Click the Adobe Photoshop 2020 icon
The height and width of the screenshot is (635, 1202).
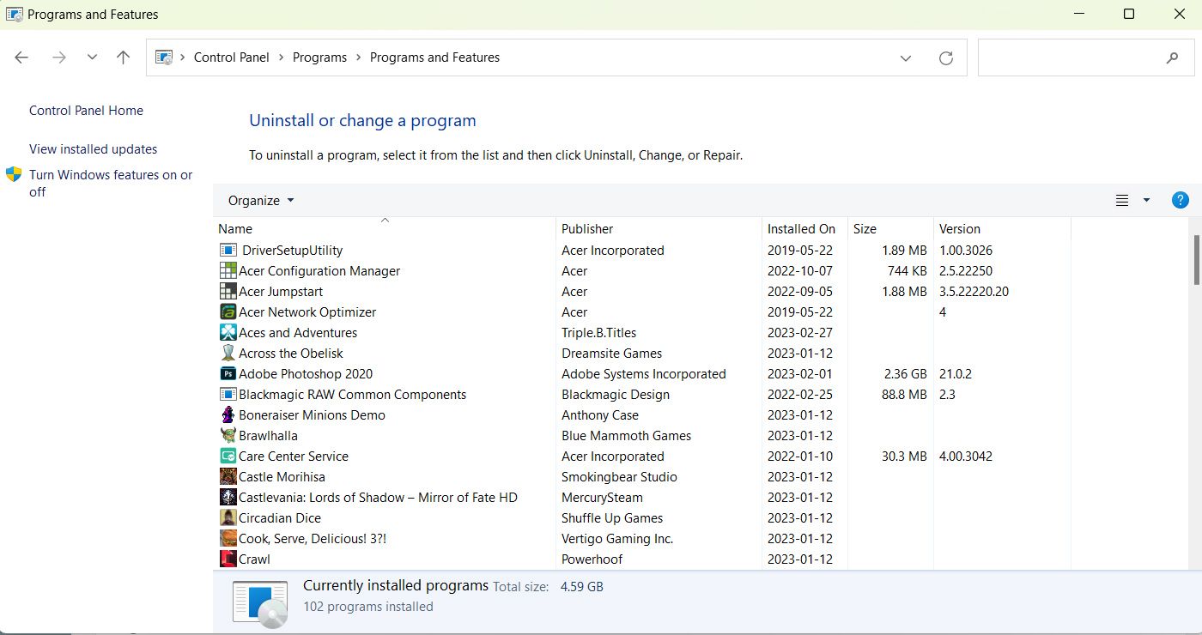tap(228, 374)
